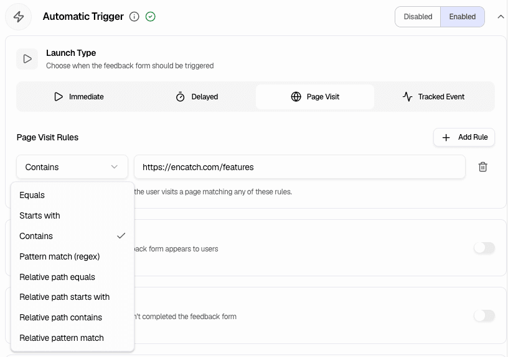Image resolution: width=508 pixels, height=357 pixels.
Task: Choose Equals from the dropdown
Action: (x=73, y=195)
